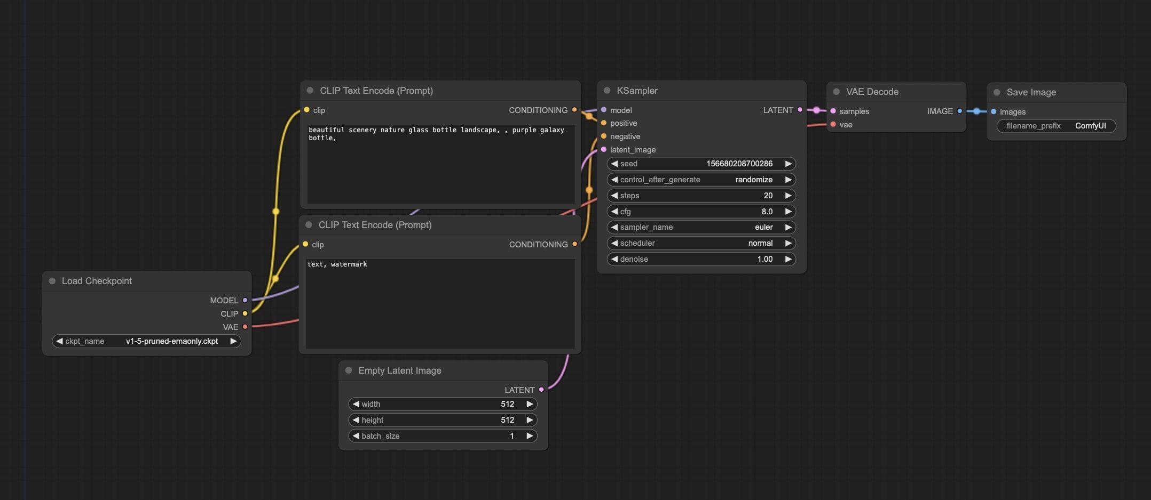Click the positive input port on KSampler

coord(604,123)
